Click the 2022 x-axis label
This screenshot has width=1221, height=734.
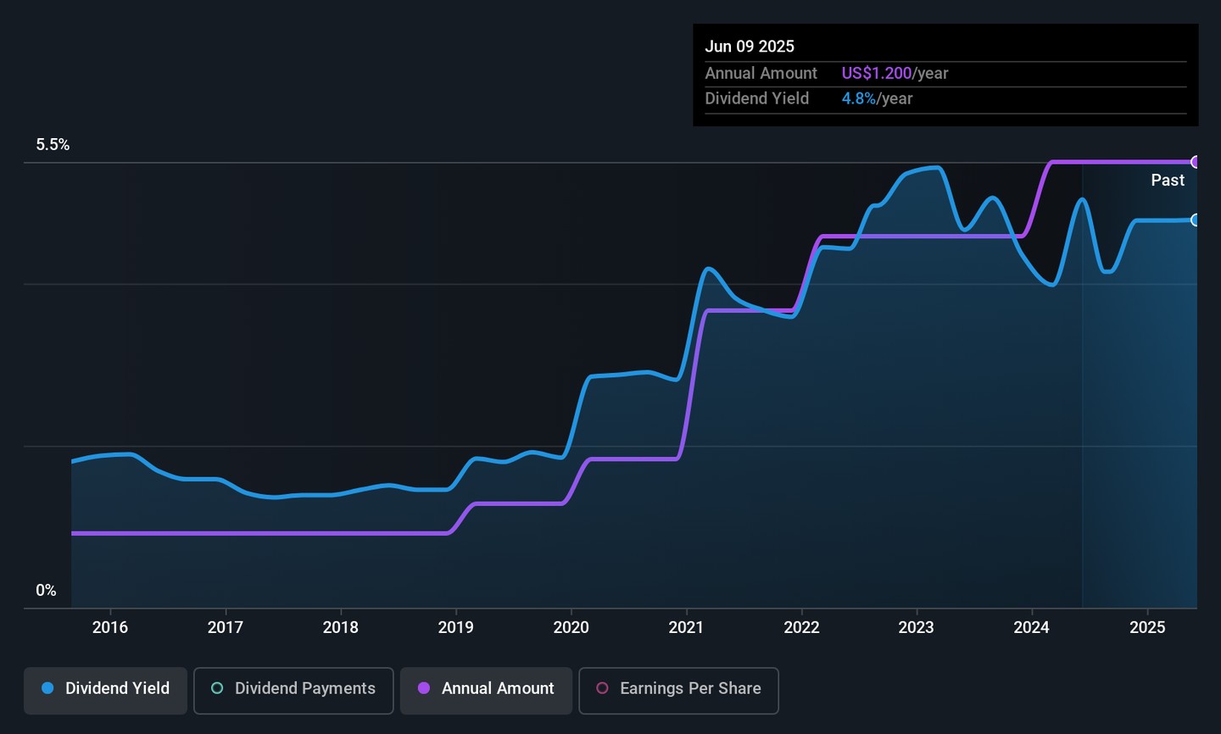tap(801, 627)
